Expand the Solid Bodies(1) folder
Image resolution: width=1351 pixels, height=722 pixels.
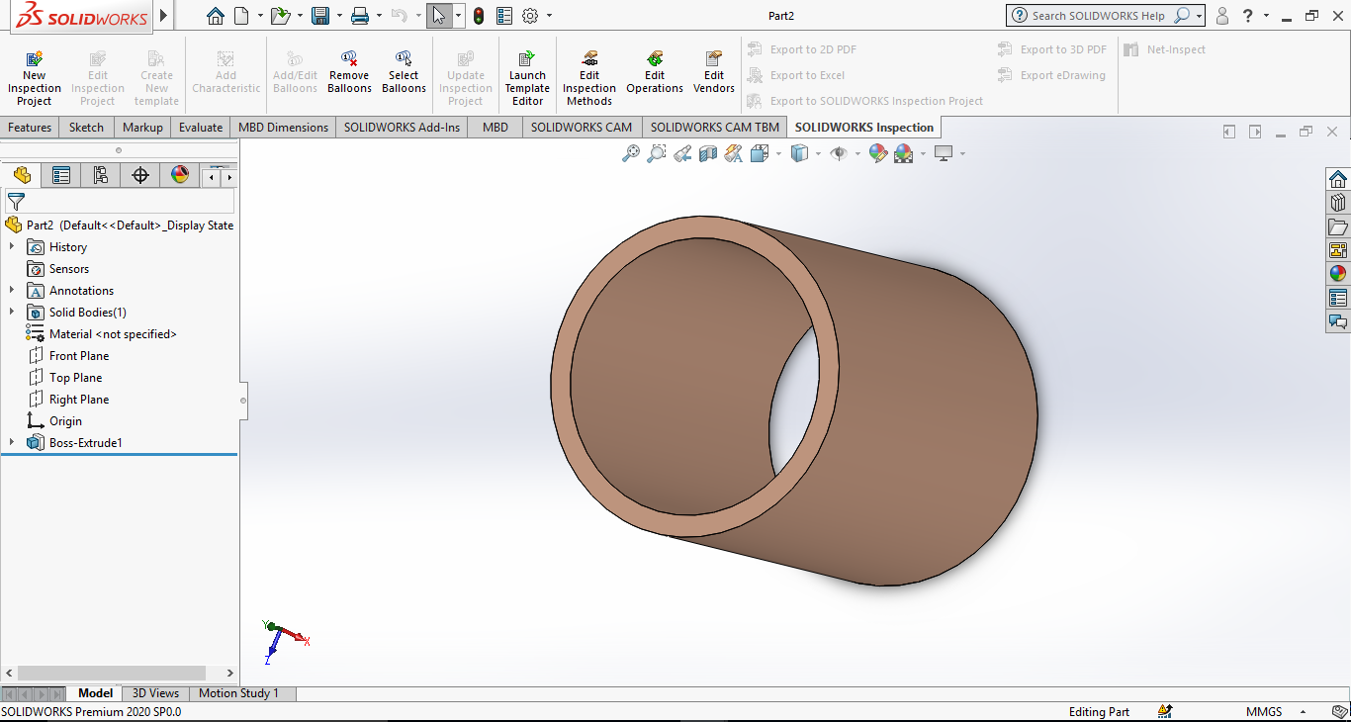[x=12, y=313]
